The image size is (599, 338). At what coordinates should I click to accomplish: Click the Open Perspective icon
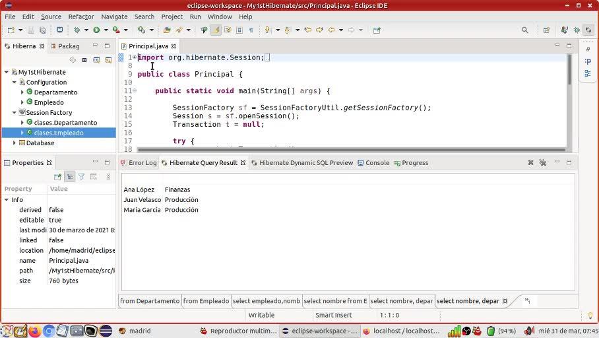click(546, 30)
